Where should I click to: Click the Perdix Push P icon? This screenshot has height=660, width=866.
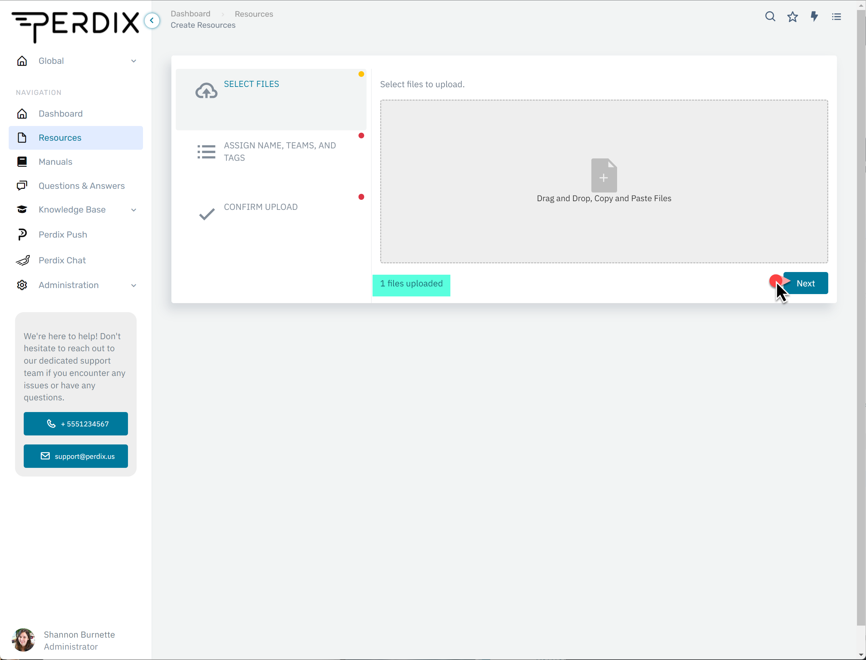click(x=22, y=235)
